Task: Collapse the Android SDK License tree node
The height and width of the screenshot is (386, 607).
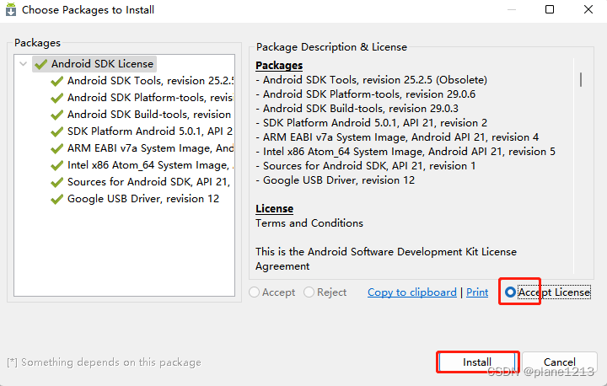Action: (24, 63)
